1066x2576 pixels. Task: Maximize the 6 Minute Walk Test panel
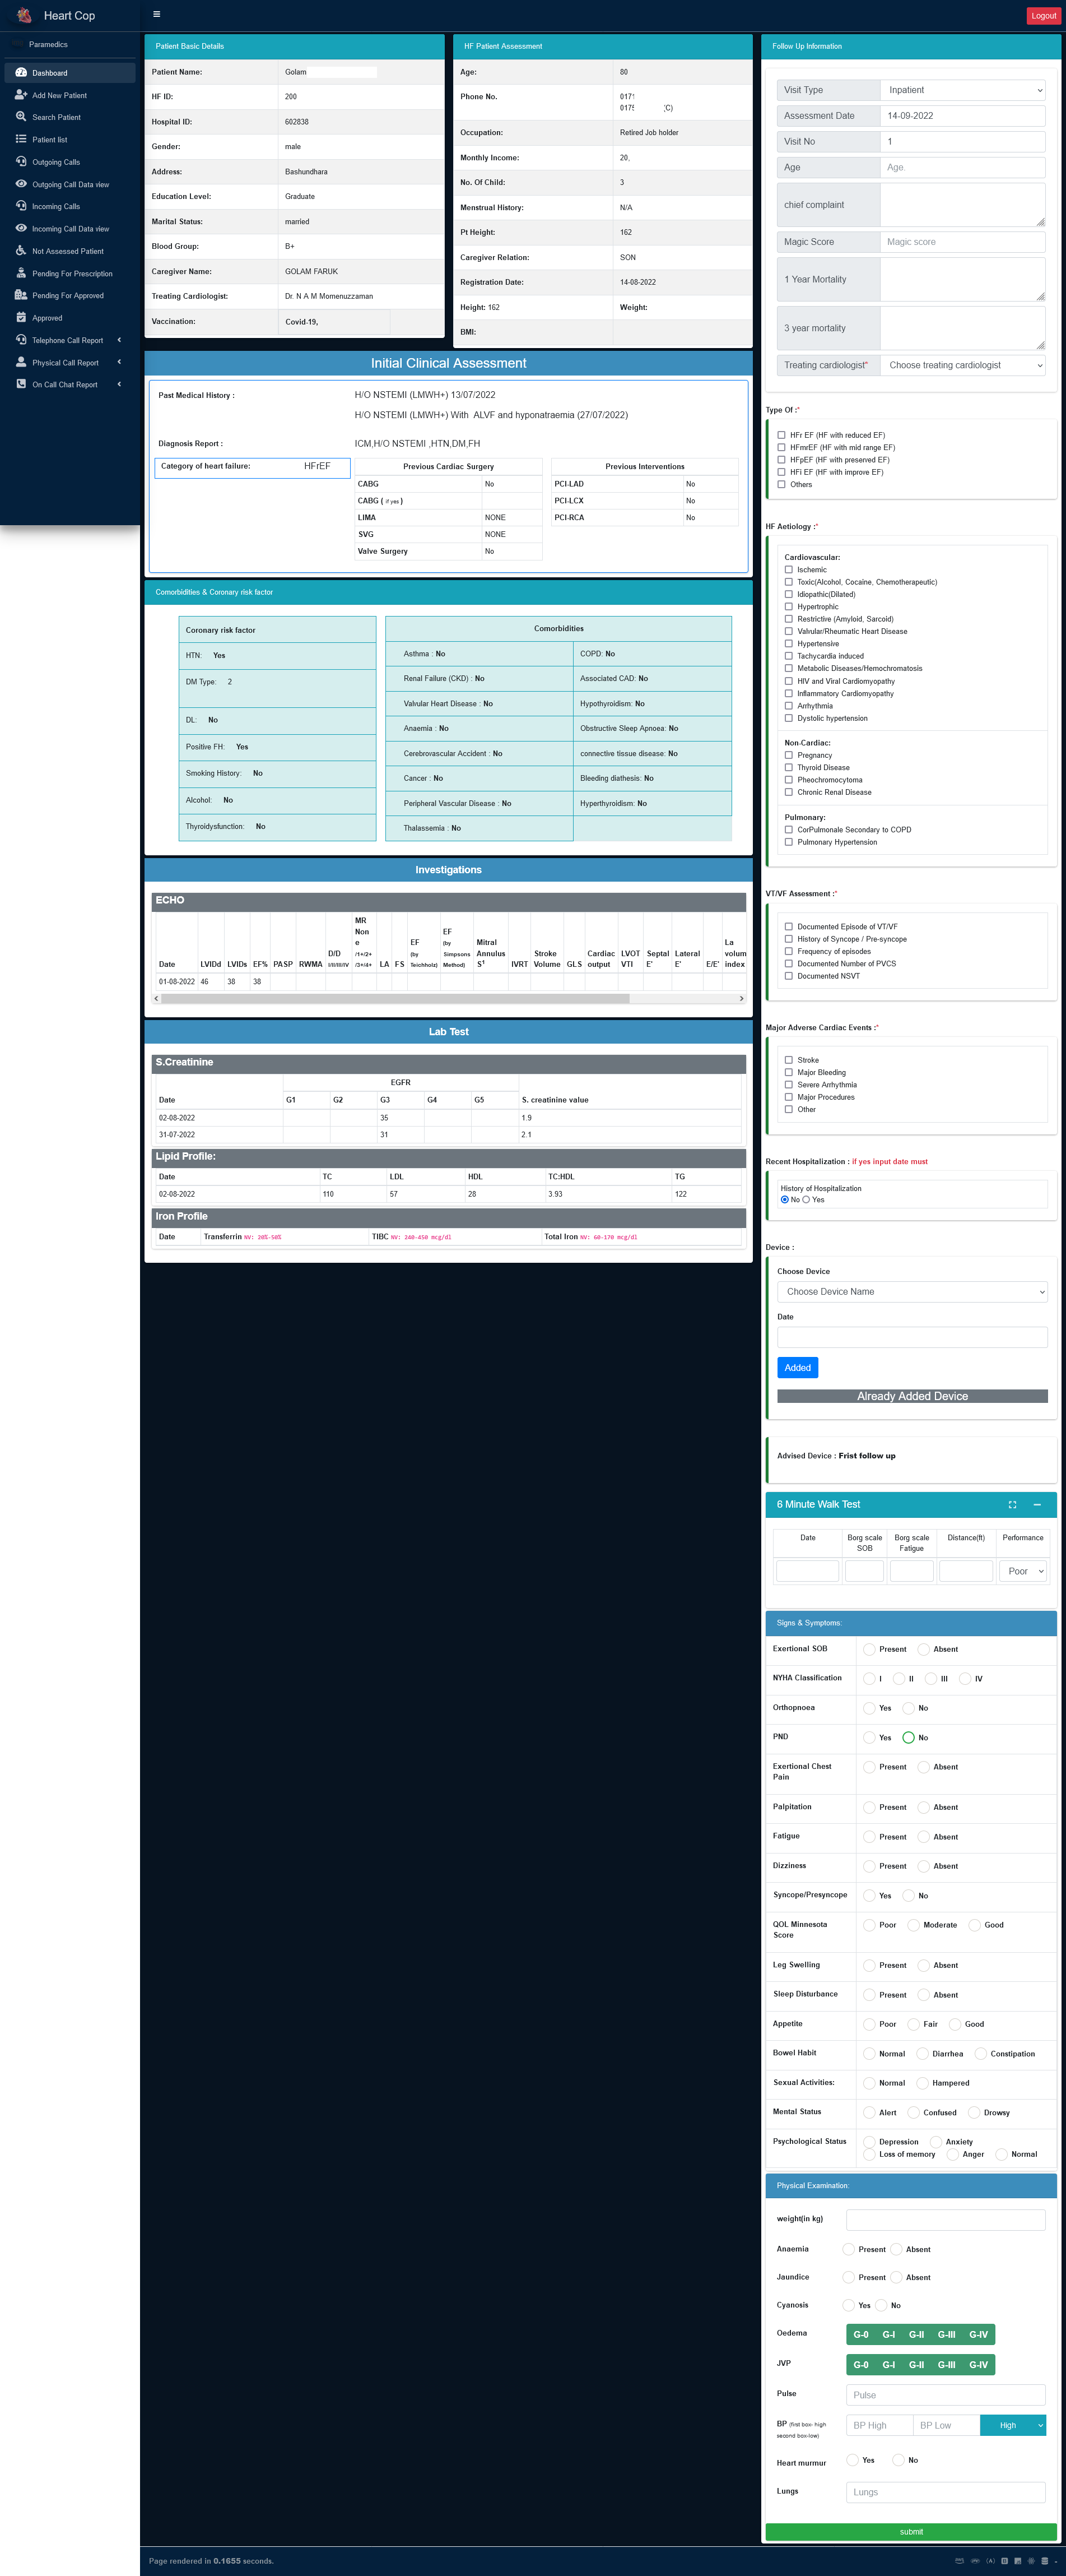[x=1012, y=1504]
